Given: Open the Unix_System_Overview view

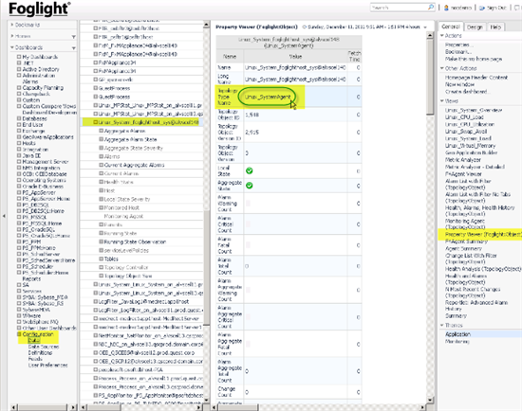Looking at the screenshot, I should (x=474, y=110).
